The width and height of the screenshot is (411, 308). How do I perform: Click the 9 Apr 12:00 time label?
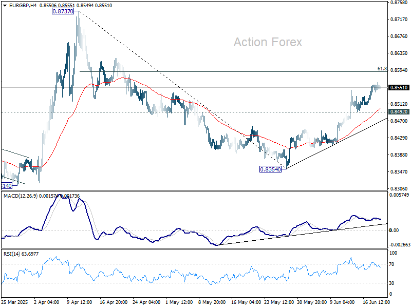80,302
